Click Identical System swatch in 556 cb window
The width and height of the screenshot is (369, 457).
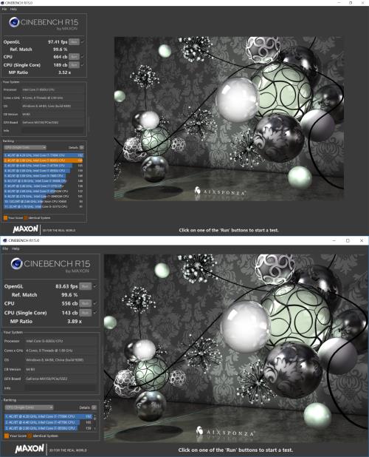click(x=30, y=436)
